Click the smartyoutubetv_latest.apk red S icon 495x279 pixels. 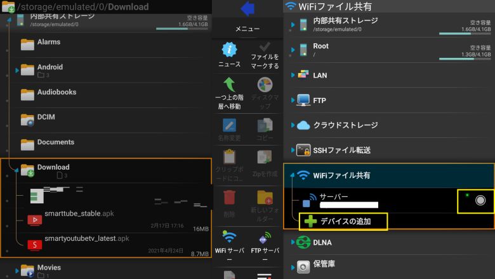click(35, 245)
